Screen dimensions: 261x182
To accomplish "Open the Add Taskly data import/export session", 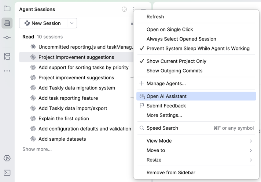I will 76,108.
